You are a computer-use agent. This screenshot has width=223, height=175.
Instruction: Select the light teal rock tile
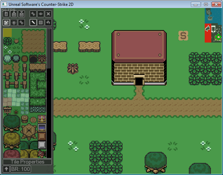pyautogui.click(x=7, y=58)
